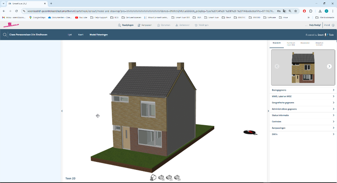Screen dimensions: 337x183
Task: Show next photo in house carousel
Action: [329, 66]
